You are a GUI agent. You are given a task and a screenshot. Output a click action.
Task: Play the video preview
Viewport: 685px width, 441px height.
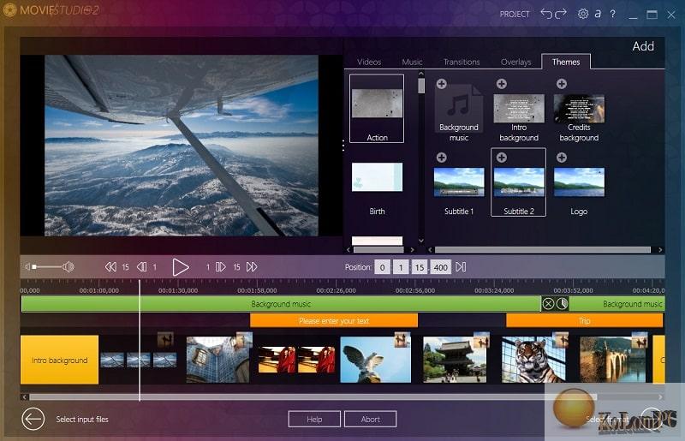coord(180,267)
